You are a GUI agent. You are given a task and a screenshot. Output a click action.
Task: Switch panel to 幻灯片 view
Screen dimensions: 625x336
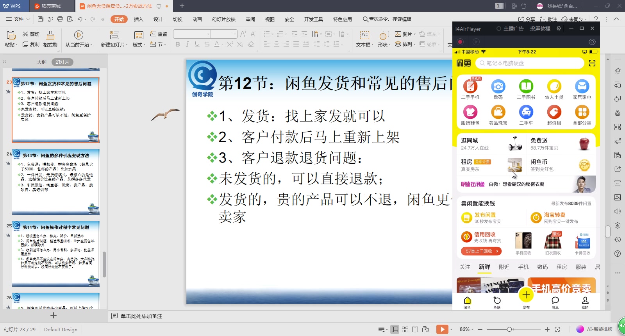coord(62,62)
